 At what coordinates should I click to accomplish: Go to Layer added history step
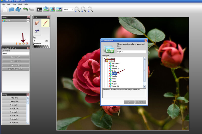click(x=14, y=101)
